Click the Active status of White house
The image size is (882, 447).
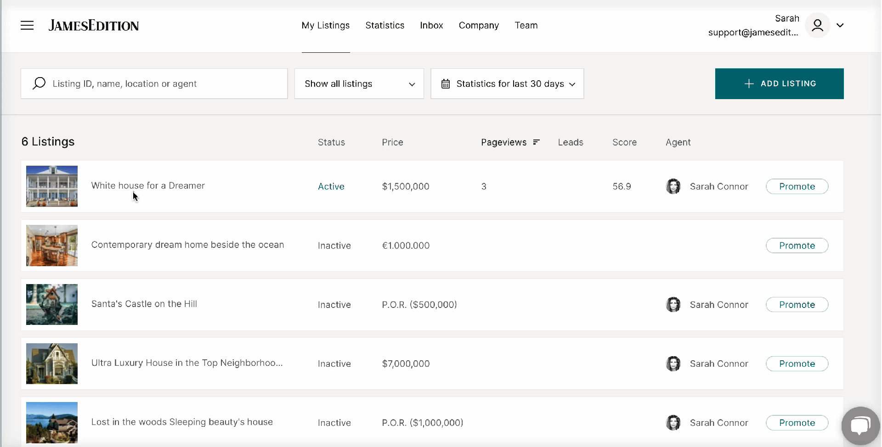tap(331, 186)
